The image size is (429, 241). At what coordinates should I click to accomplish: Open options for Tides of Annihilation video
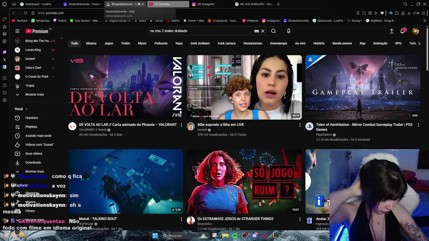click(x=418, y=125)
